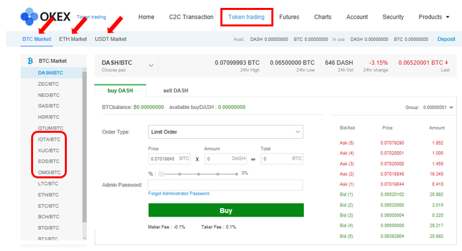Switch to sell DASH tab
This screenshot has height=251, width=462.
coord(175,90)
